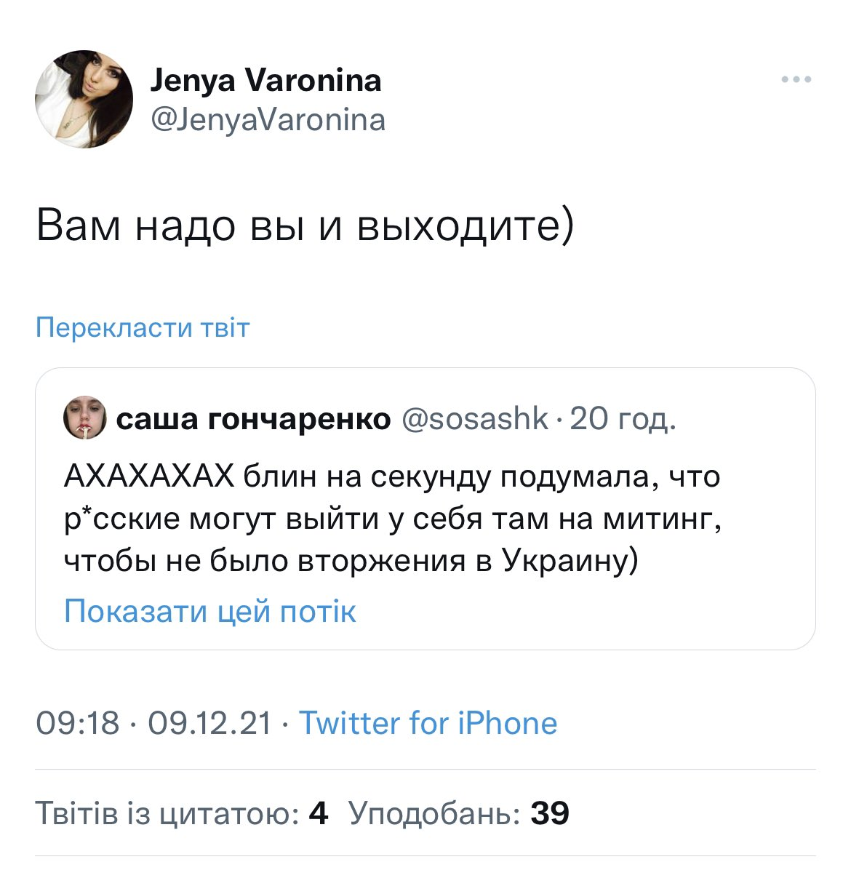Click the quote tweets count 4
The width and height of the screenshot is (851, 878).
pos(319,813)
